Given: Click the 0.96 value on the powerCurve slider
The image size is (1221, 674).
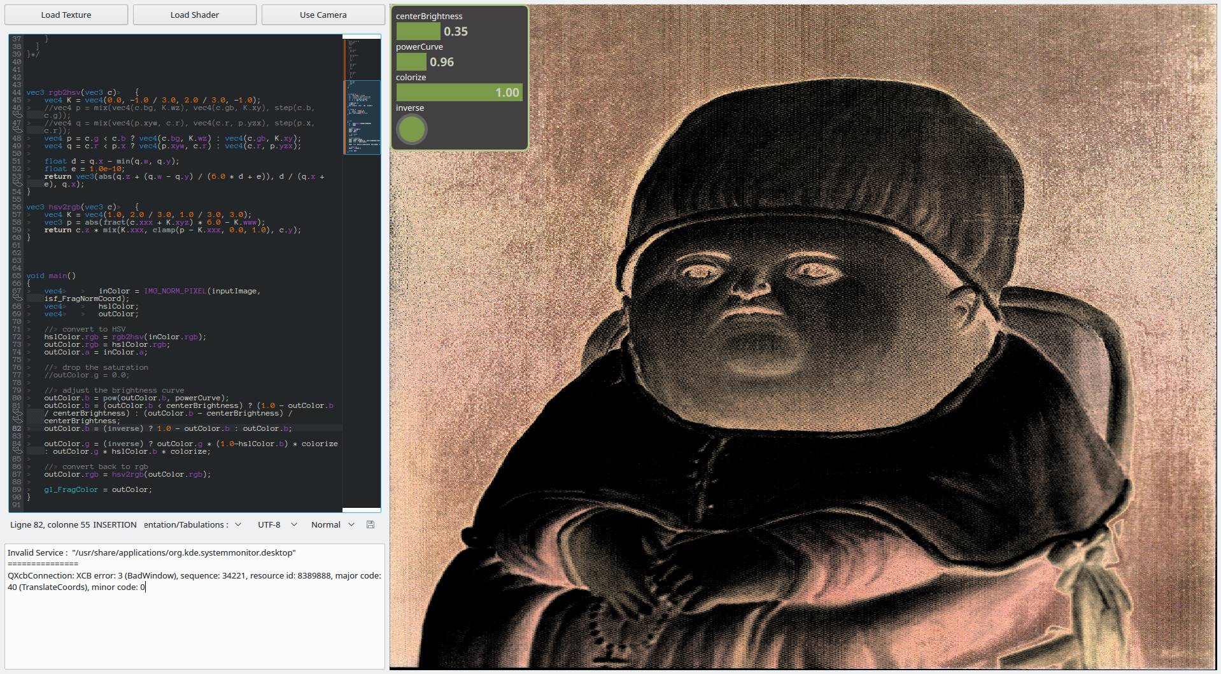Looking at the screenshot, I should coord(442,62).
